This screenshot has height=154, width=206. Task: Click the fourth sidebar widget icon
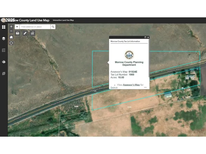coord(4,62)
